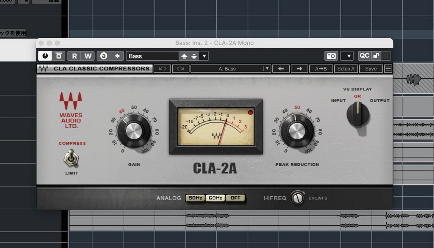Viewport: 434px width, 248px height.
Task: Click the Bass preset name field
Action: coord(152,56)
